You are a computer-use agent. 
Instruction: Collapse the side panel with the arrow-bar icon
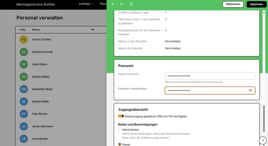pos(122,4)
